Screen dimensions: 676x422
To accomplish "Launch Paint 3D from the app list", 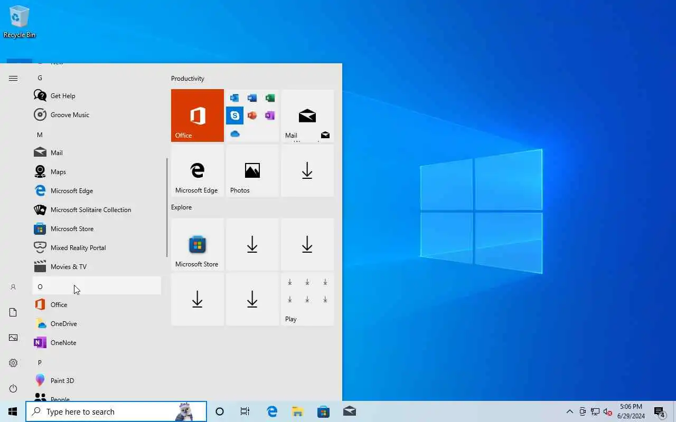I will click(x=97, y=380).
